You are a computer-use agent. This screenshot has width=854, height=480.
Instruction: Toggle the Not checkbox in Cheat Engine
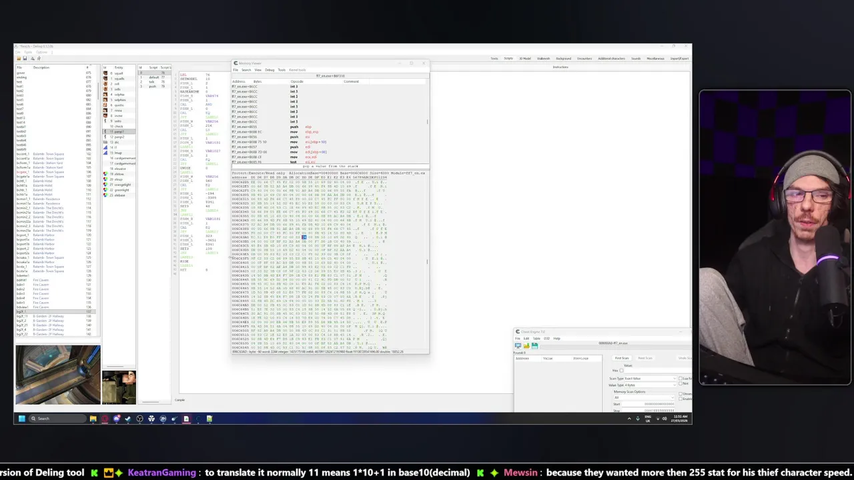click(681, 383)
